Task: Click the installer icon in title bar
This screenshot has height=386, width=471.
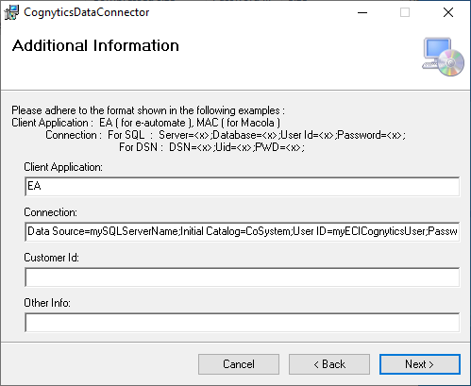Action: click(x=11, y=12)
